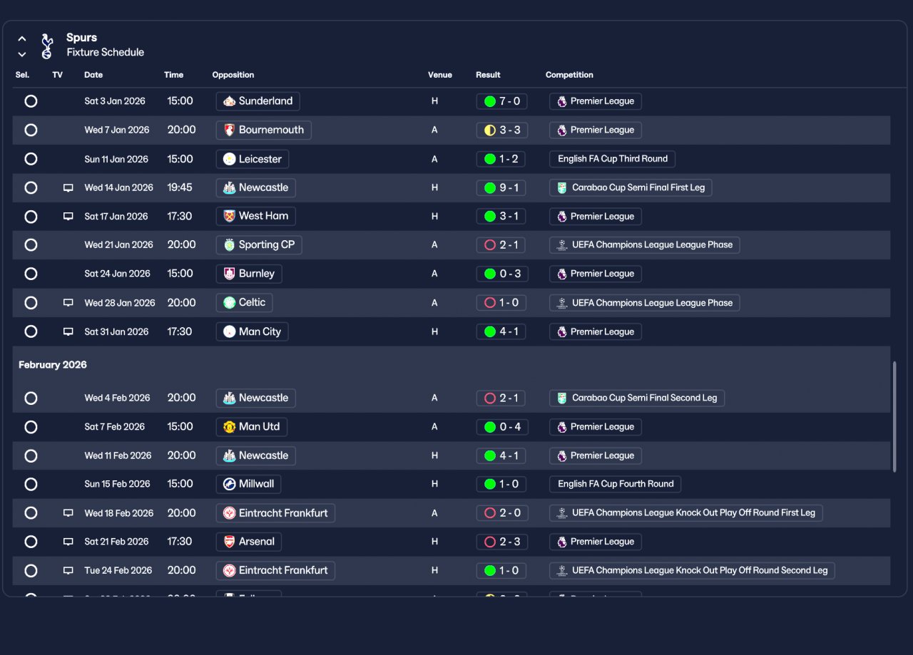Click the Celtic club badge
This screenshot has width=913, height=655.
(x=229, y=303)
